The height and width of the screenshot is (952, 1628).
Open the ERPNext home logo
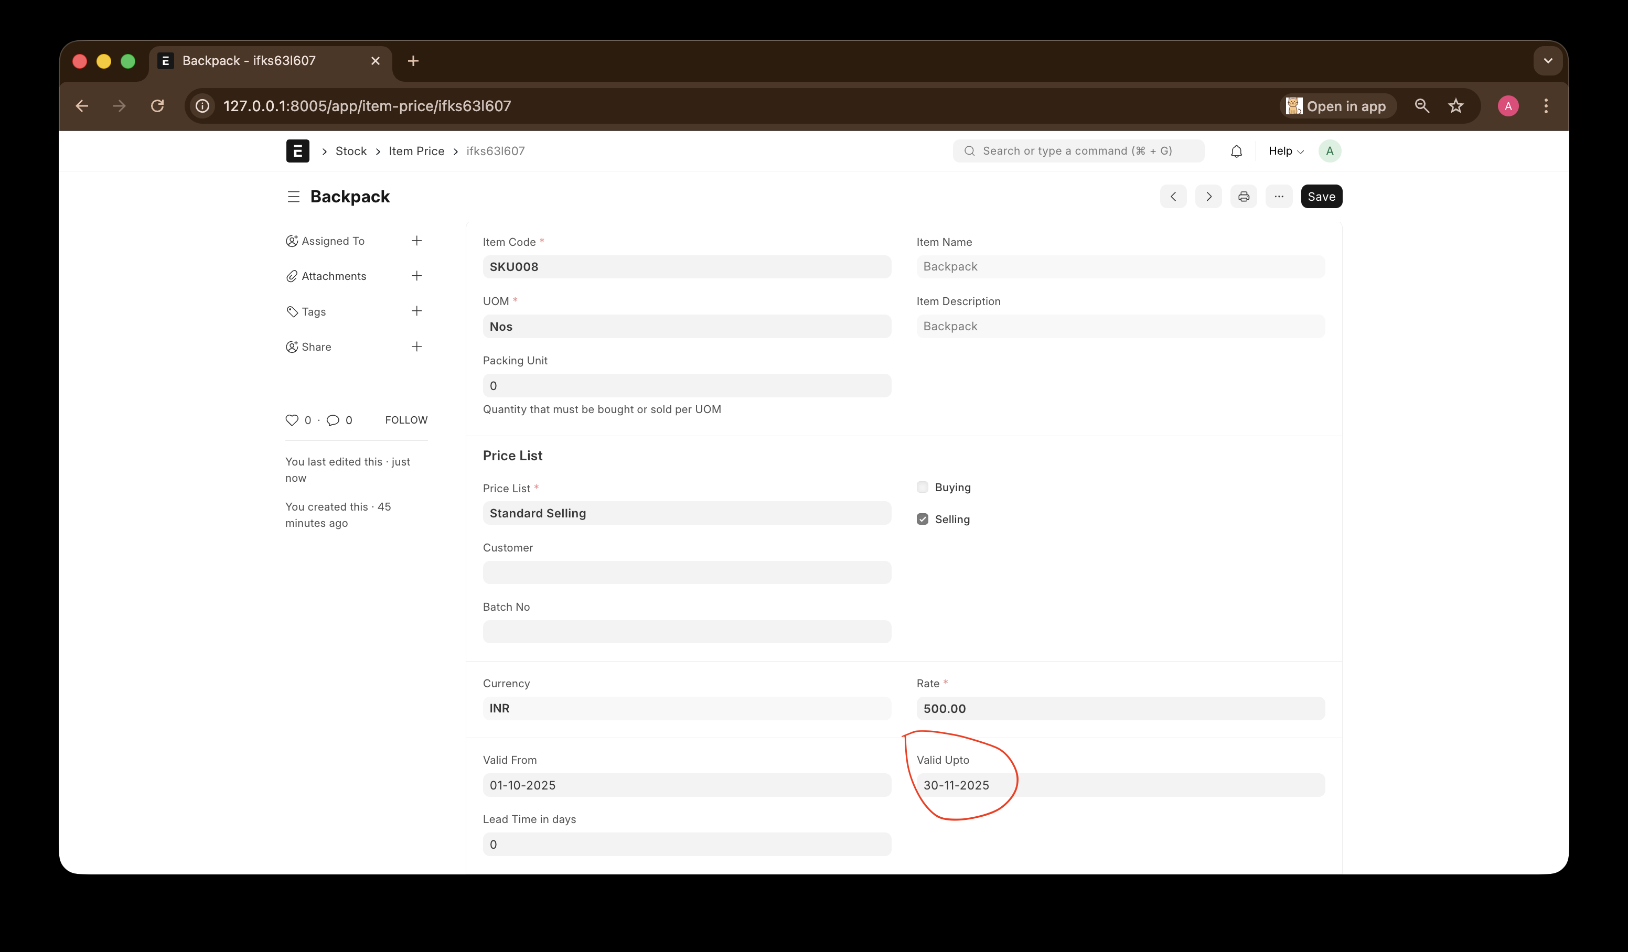coord(297,151)
